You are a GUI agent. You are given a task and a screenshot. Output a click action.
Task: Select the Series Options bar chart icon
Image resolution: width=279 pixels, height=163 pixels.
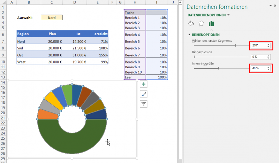(x=211, y=24)
